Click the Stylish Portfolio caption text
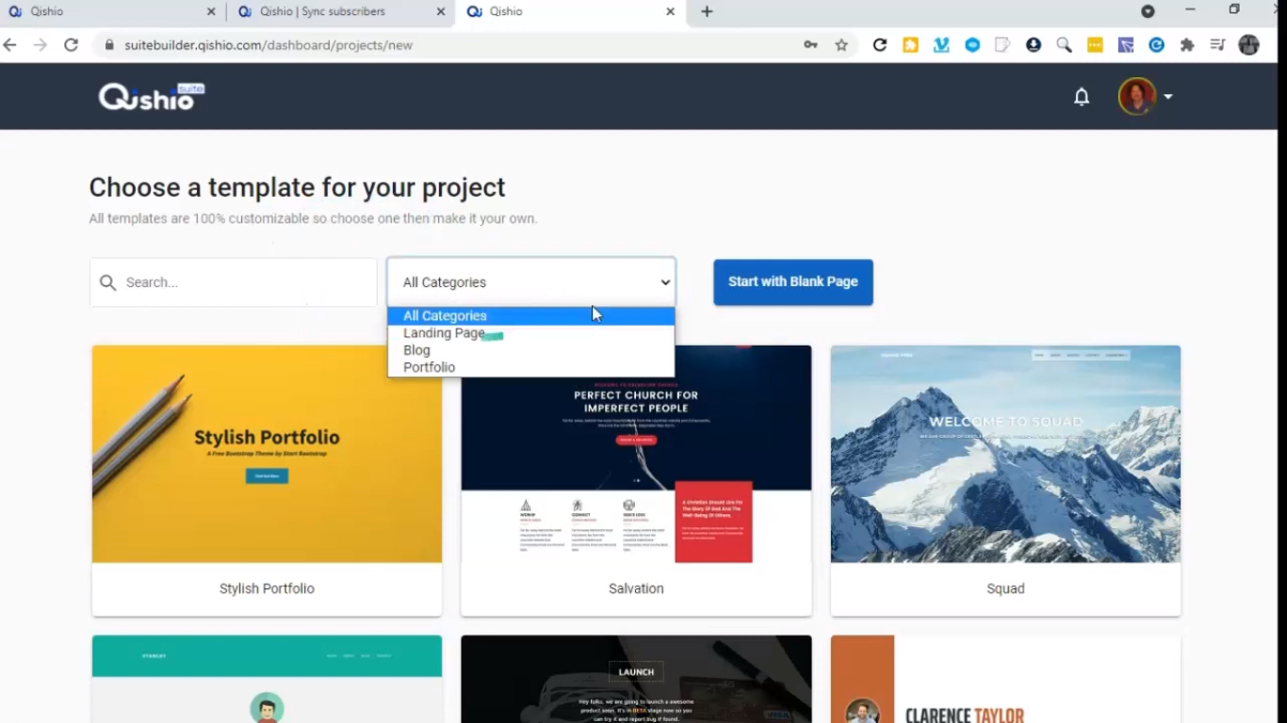 tap(267, 588)
